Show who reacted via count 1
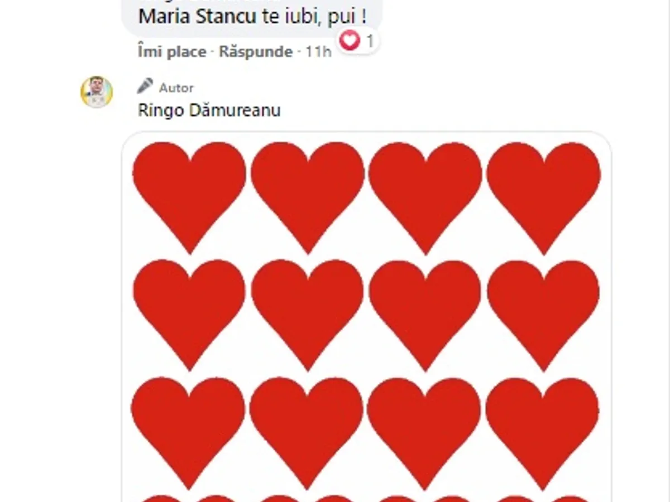 [x=370, y=41]
